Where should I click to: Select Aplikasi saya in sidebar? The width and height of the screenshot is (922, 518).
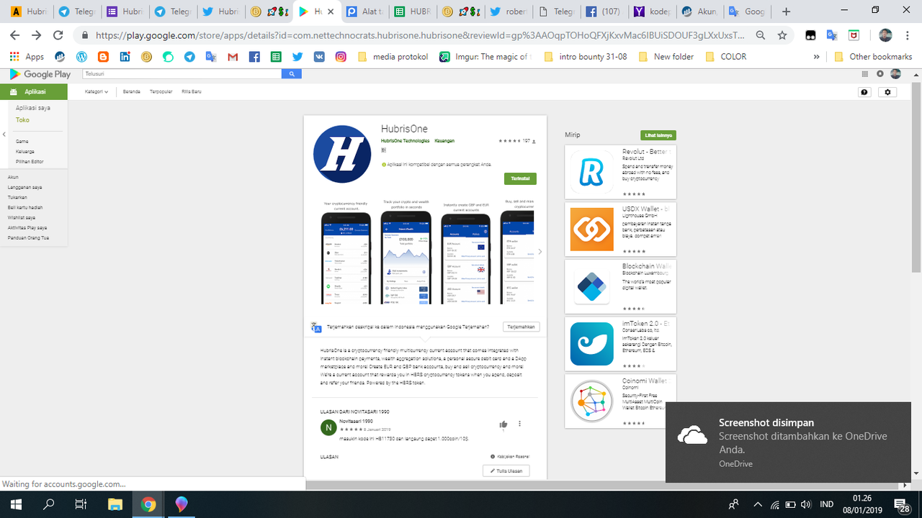tap(33, 108)
